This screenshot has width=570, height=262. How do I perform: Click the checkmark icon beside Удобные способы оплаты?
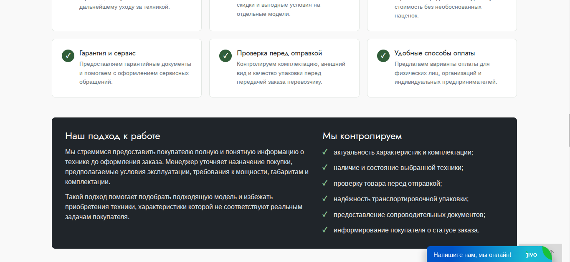(383, 56)
